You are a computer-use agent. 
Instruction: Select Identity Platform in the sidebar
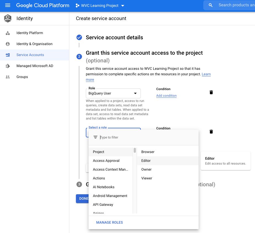(x=30, y=33)
